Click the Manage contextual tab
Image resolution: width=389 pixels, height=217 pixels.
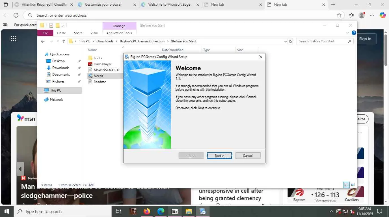119,26
